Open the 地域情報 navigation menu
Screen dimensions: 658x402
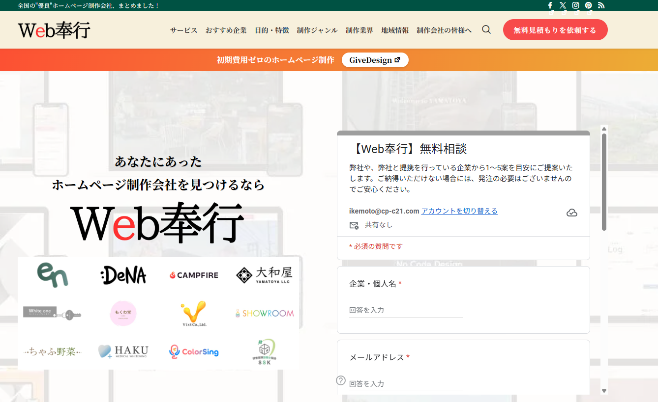click(x=395, y=29)
